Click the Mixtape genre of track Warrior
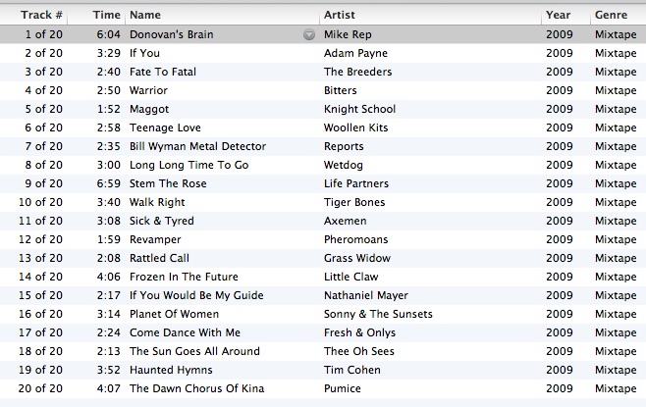 (616, 90)
